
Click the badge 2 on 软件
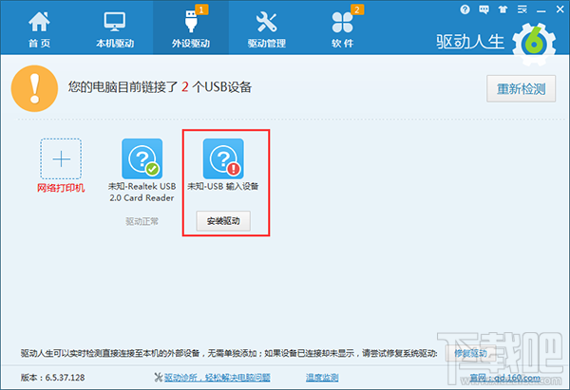coord(357,9)
